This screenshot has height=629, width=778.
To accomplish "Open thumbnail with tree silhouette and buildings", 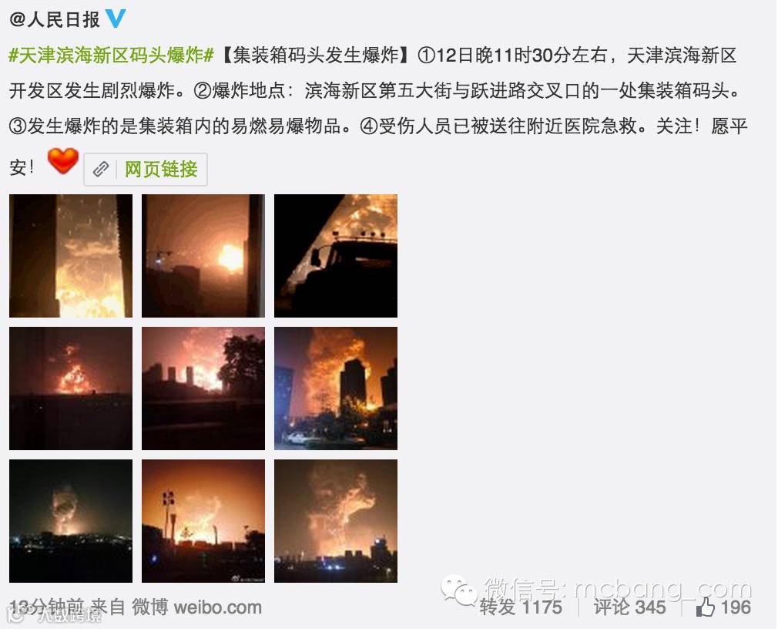I will tap(203, 388).
